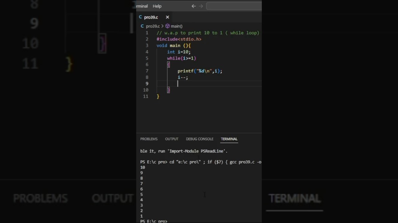398x223 pixels.
Task: Click the 'int i=10;' statement
Action: tap(179, 52)
